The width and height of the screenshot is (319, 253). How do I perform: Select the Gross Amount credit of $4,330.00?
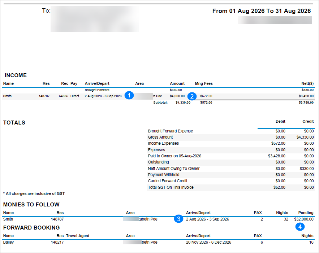[x=305, y=137]
